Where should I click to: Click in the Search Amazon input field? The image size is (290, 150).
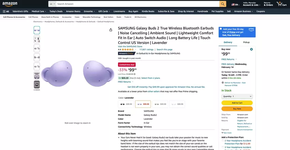[136, 4]
